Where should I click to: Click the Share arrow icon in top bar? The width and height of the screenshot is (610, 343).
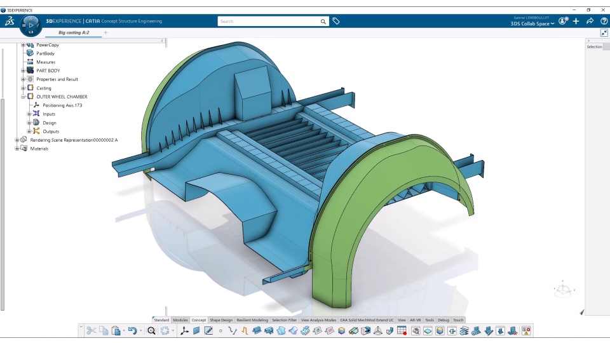(x=590, y=22)
